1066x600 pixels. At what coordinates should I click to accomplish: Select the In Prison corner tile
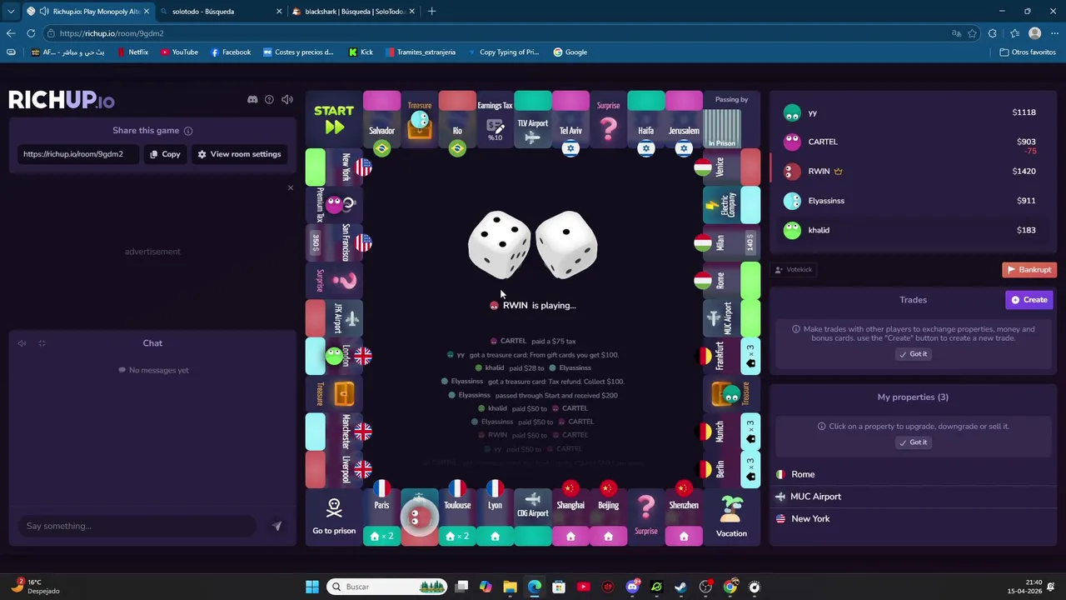[731, 119]
